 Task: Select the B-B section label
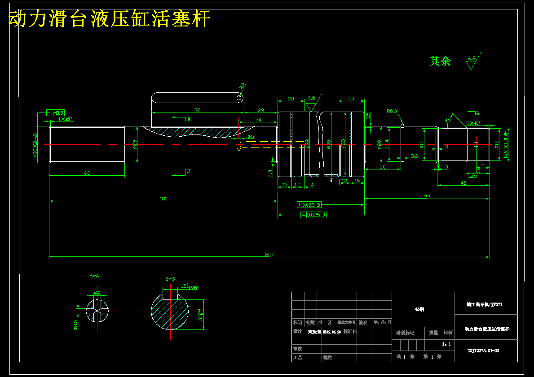[171, 279]
